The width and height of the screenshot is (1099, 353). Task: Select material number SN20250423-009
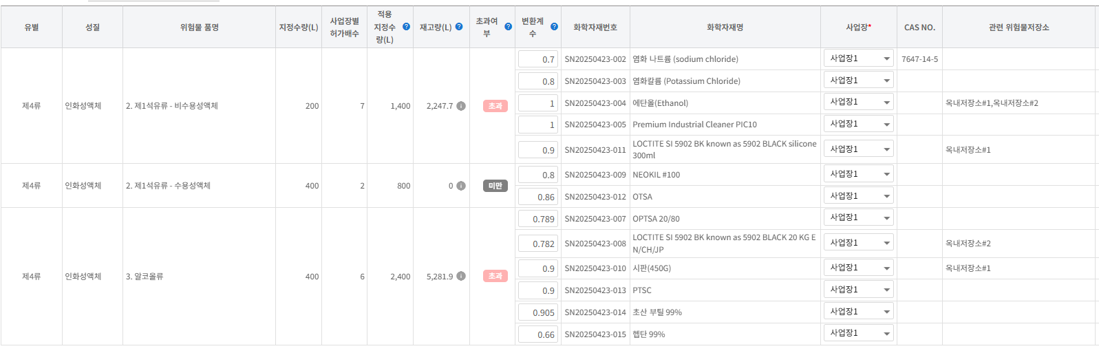coord(595,175)
